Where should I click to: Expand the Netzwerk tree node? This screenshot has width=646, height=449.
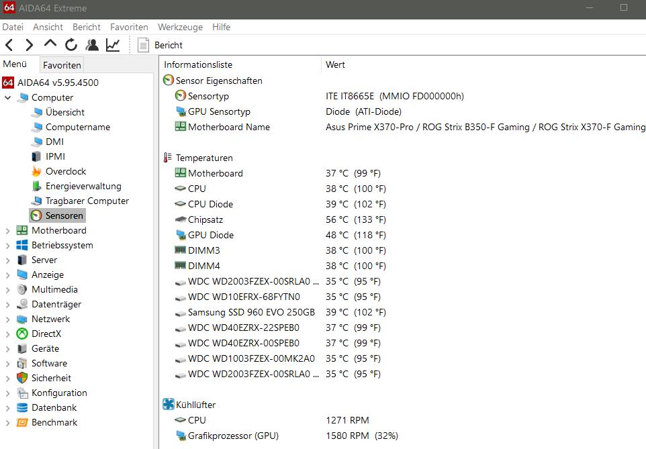point(7,319)
